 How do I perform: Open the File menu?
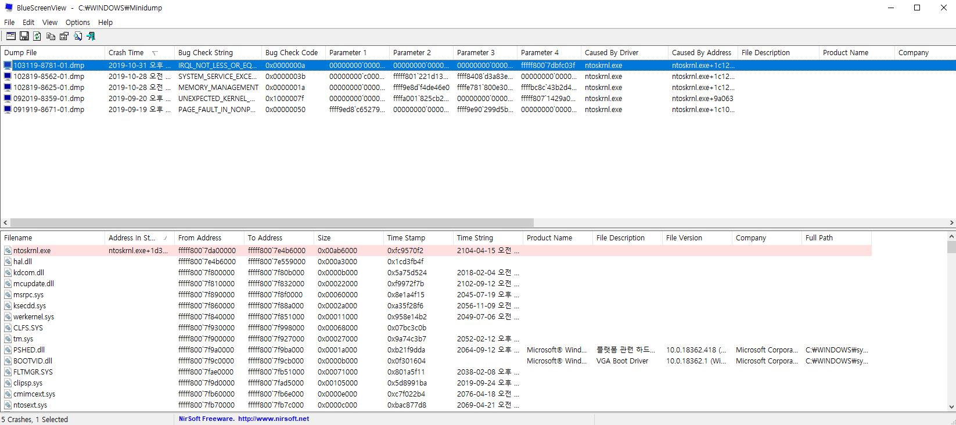click(x=9, y=23)
